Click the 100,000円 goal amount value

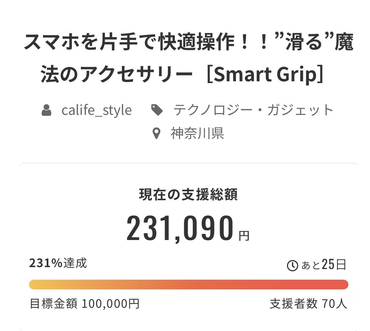[x=110, y=304]
